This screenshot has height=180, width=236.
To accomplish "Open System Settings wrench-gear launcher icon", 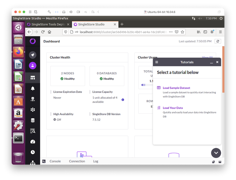I will pos(18,126).
